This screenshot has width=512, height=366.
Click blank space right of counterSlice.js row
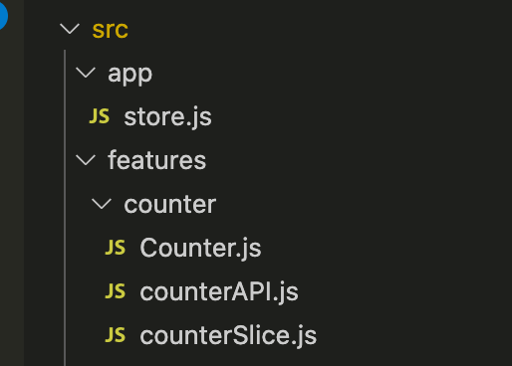click(415, 335)
